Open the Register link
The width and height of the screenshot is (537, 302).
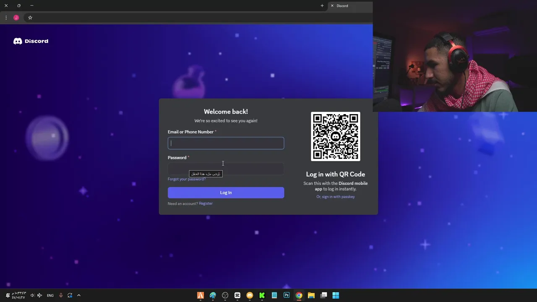pyautogui.click(x=206, y=203)
